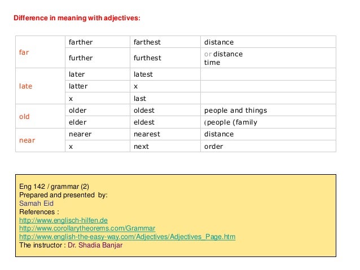Click the 'order' cell
The width and height of the screenshot is (360, 270).
click(268, 146)
